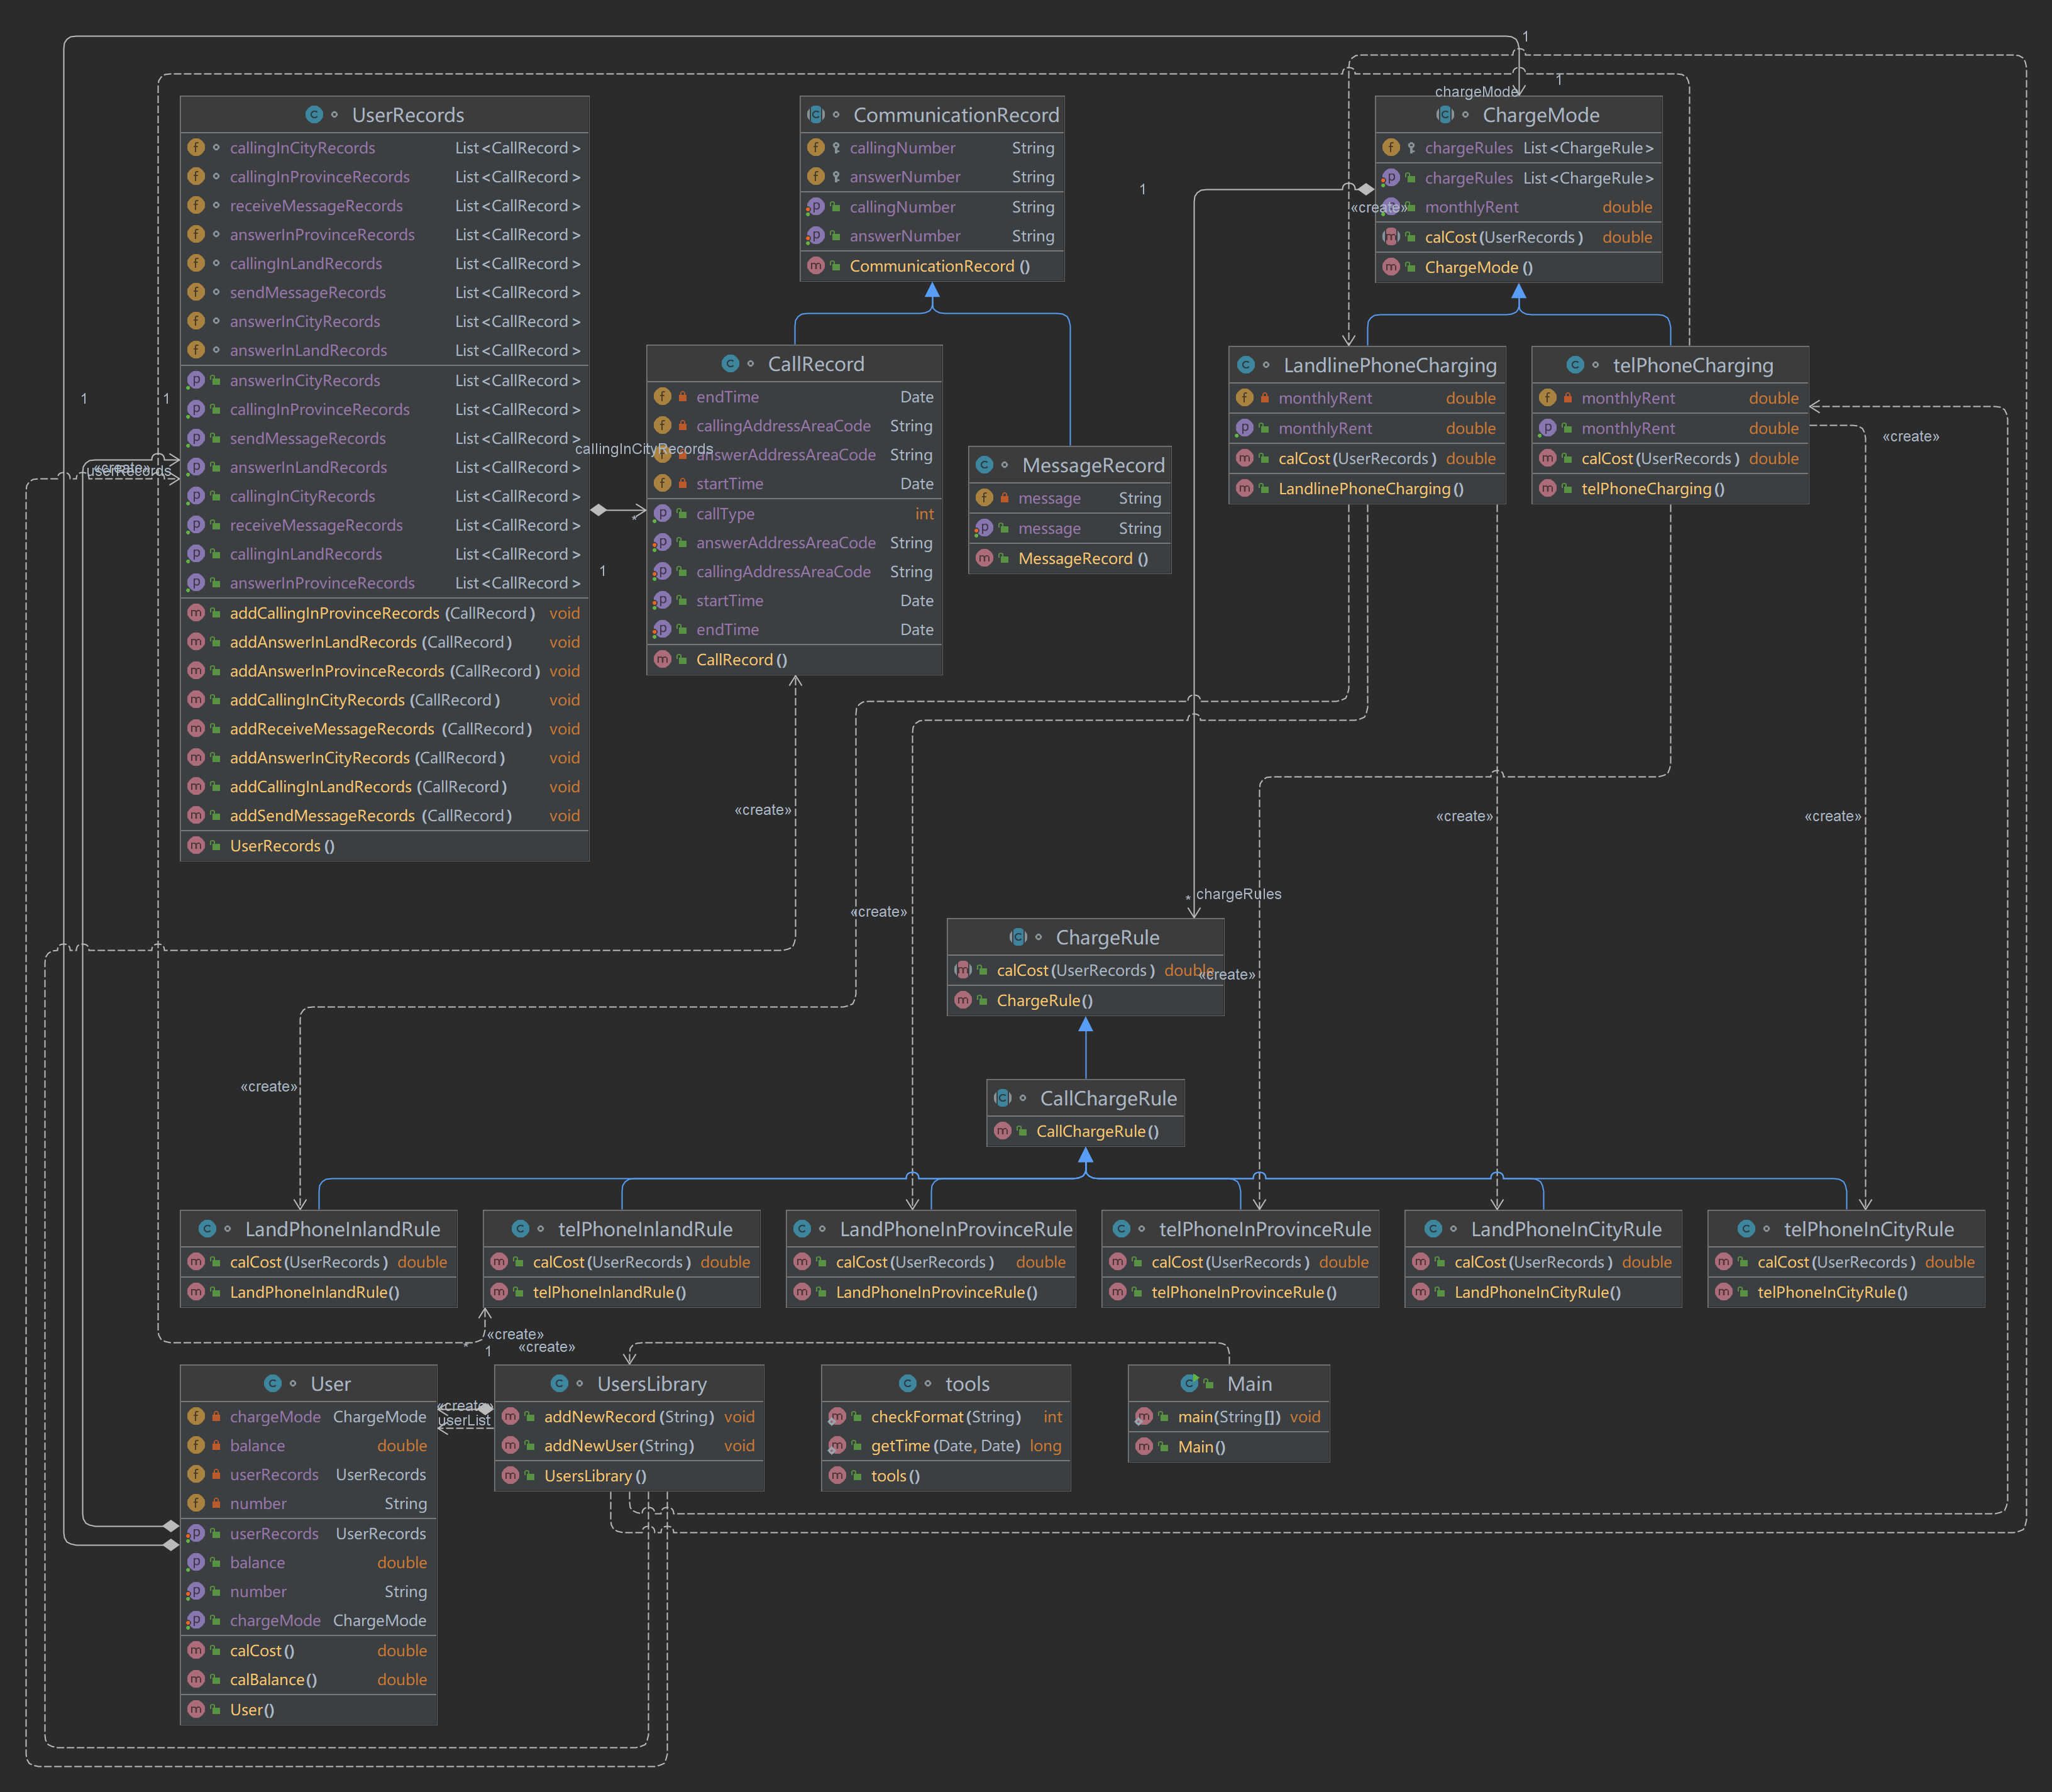Click the abstract class icon beside ChargeMode
2052x1792 pixels.
(x=1444, y=115)
